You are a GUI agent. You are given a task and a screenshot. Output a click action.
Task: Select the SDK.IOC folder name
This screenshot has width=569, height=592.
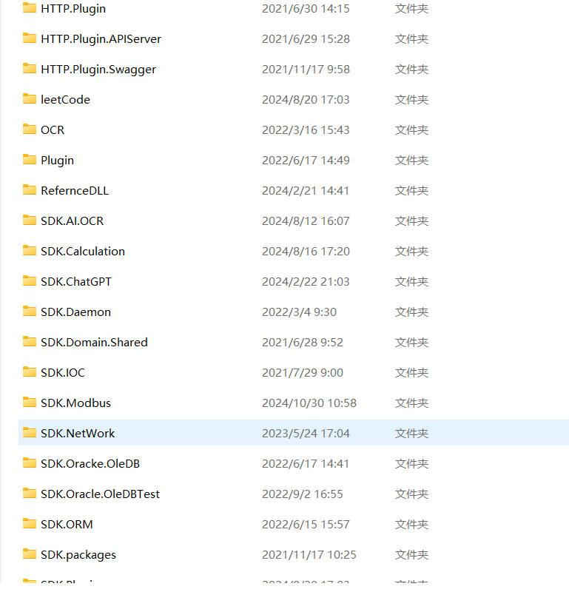(63, 373)
